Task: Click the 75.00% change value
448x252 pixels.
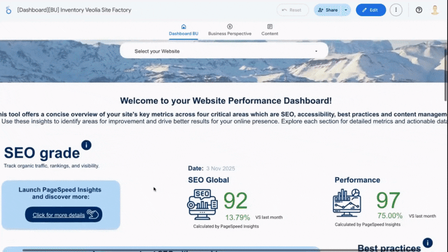Action: (x=390, y=216)
